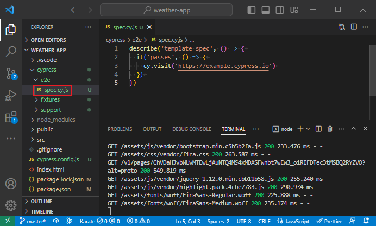Open the Accounts menu
Viewport: 376px width, 226px height.
point(11,184)
